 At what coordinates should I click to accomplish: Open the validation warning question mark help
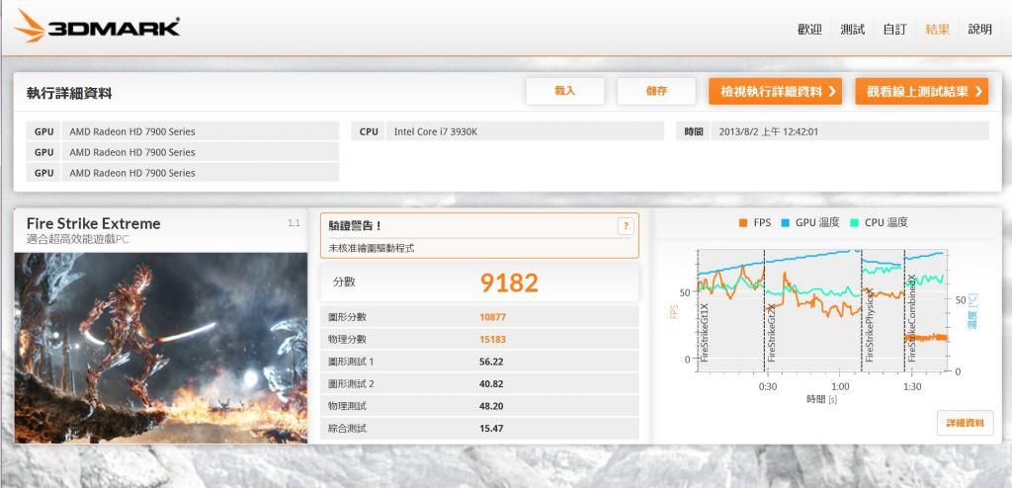(625, 226)
